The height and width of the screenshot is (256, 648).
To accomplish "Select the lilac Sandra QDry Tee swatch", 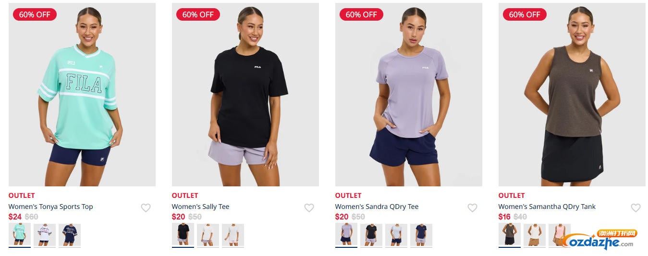I will click(346, 234).
